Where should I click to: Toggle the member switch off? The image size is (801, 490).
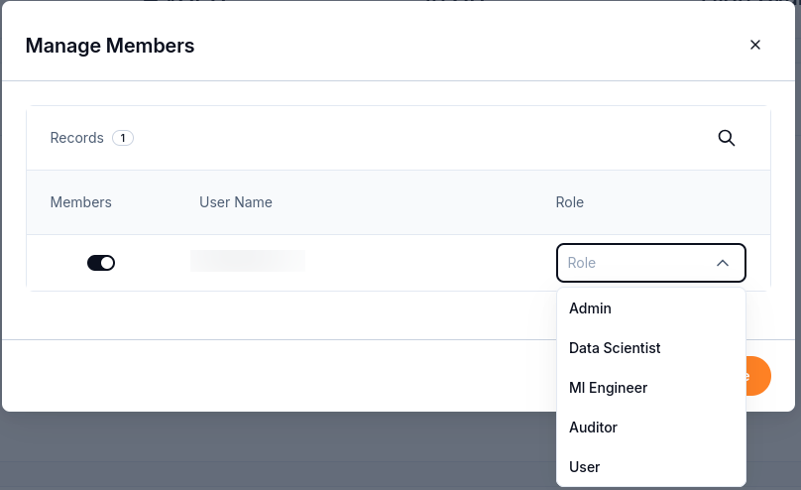point(101,263)
